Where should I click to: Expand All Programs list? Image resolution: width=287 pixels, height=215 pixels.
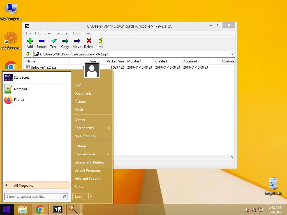point(37,186)
